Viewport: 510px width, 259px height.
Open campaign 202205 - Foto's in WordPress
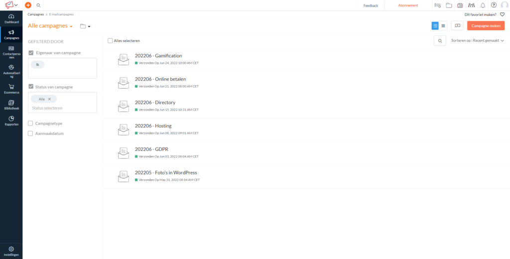click(166, 173)
